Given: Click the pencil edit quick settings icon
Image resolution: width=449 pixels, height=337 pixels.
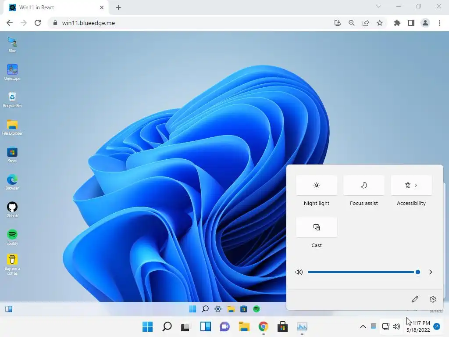Looking at the screenshot, I should (415, 299).
